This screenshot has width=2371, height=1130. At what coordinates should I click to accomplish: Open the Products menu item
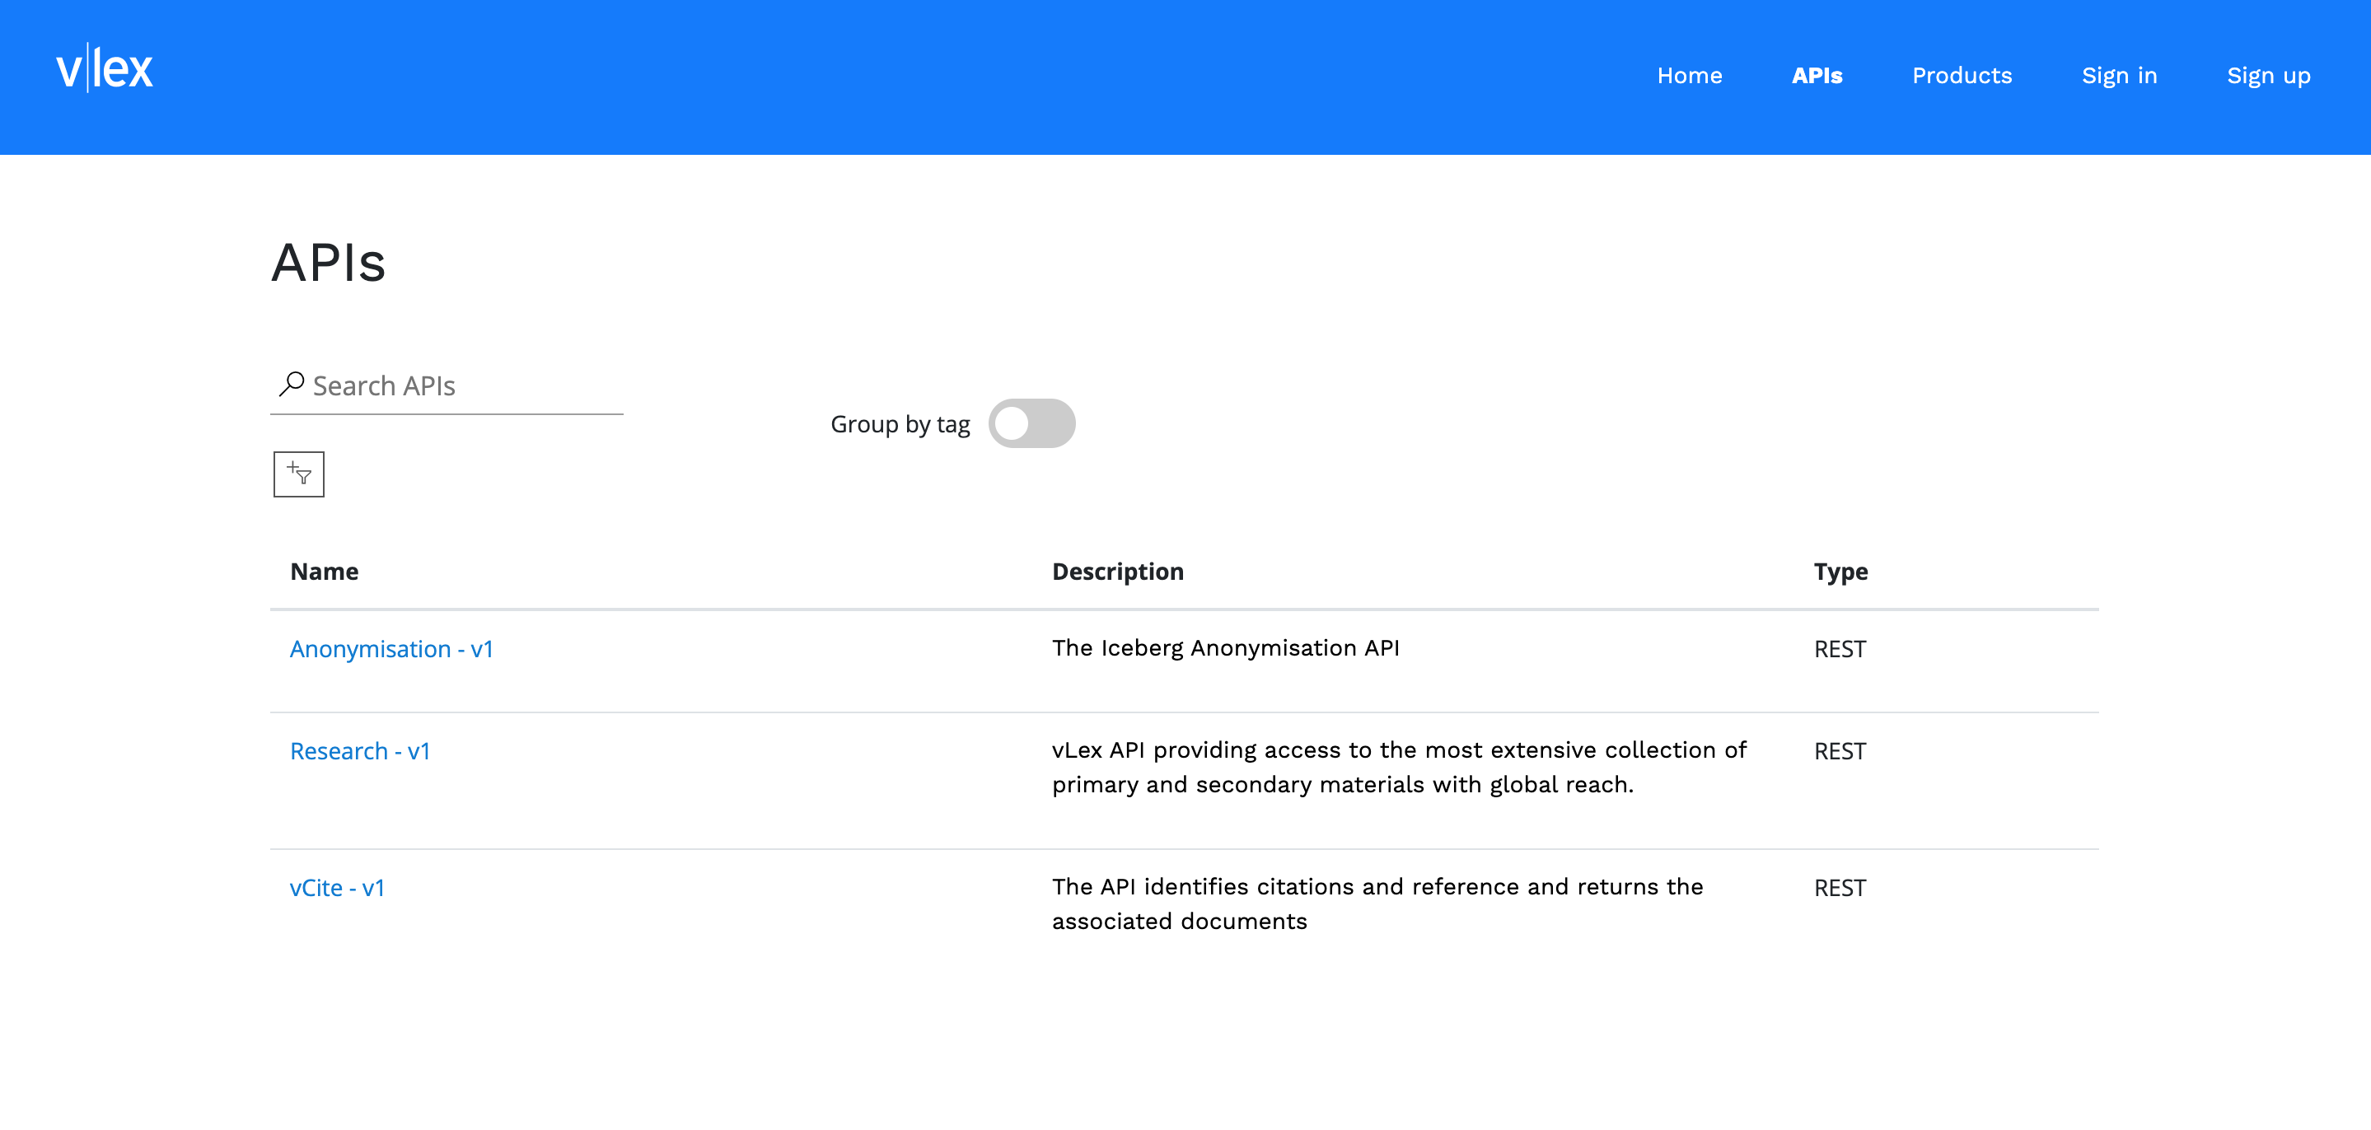[x=1962, y=76]
